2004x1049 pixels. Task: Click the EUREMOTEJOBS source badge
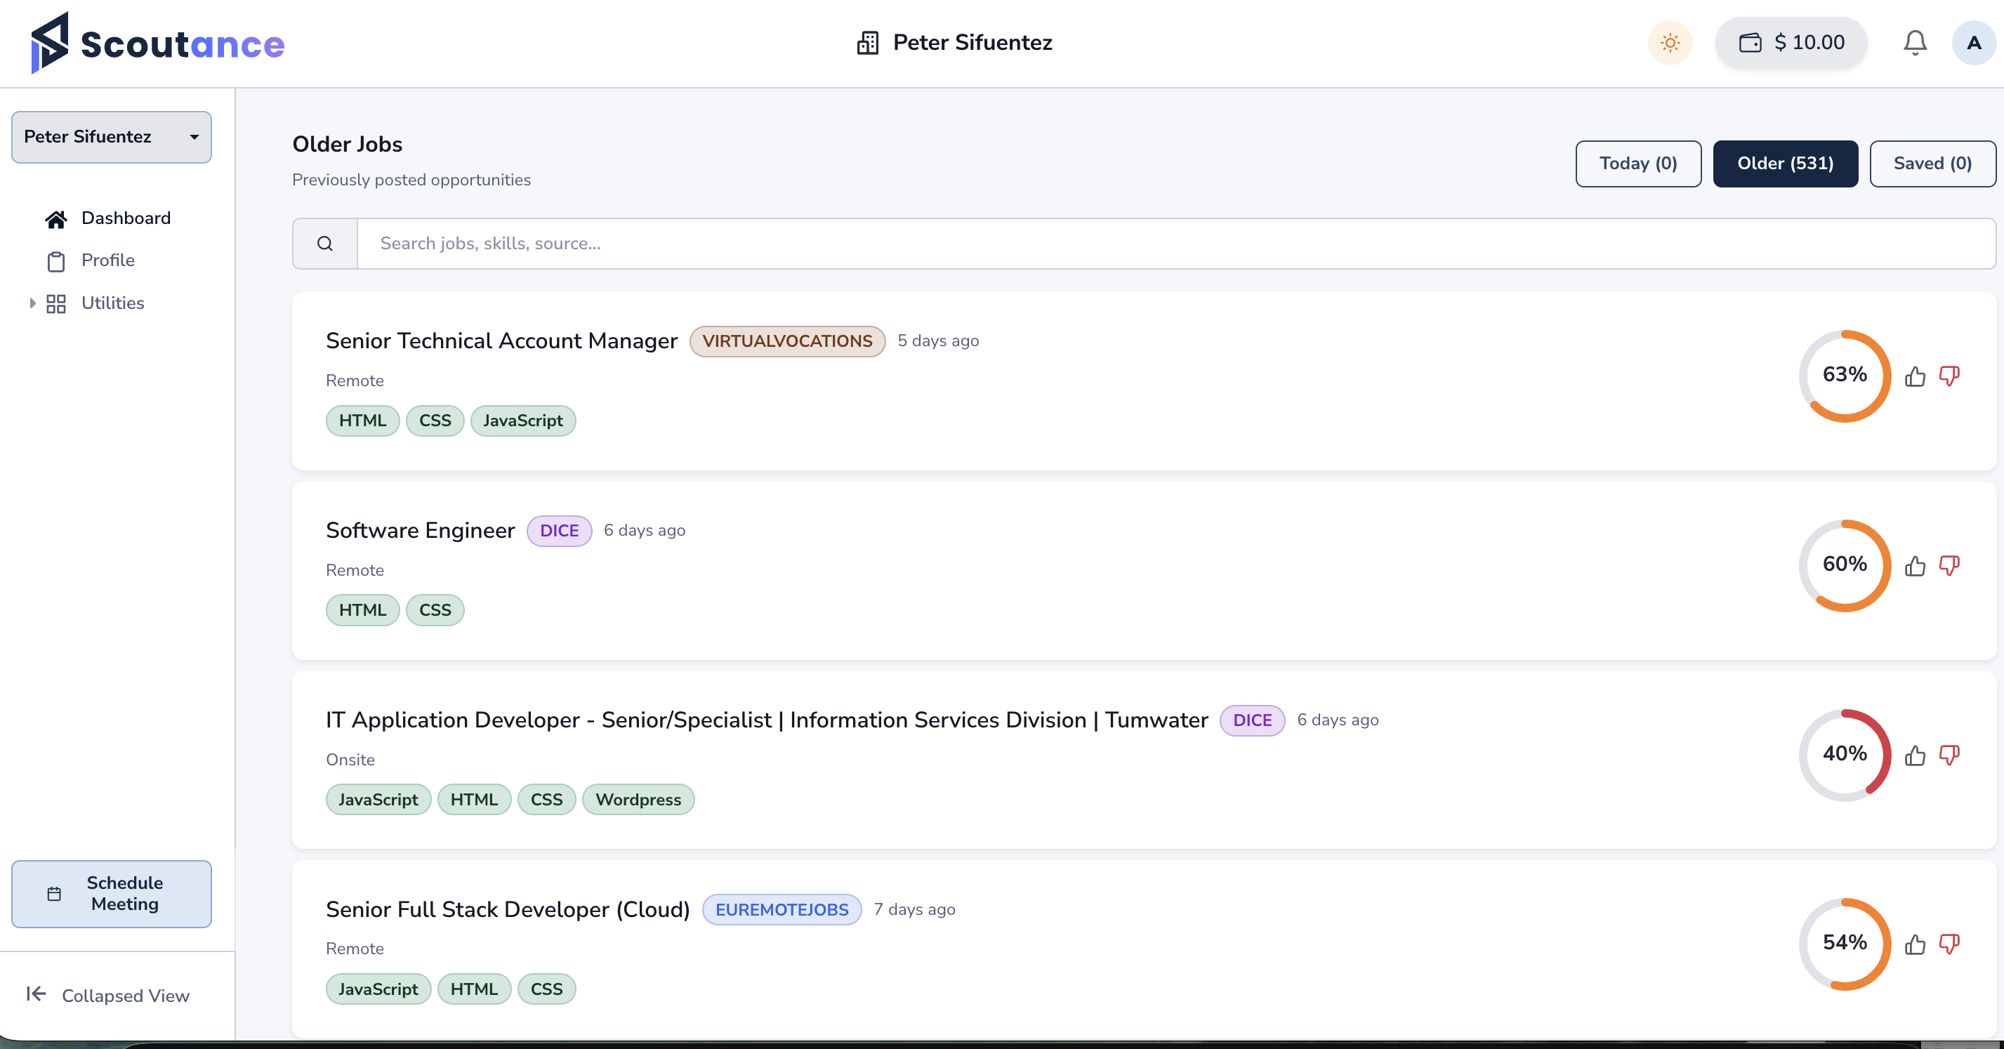782,910
